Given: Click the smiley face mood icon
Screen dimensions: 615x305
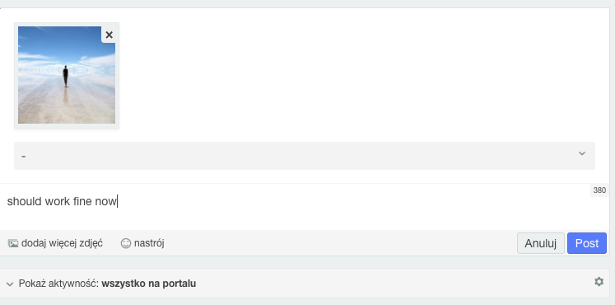Looking at the screenshot, I should tap(125, 243).
